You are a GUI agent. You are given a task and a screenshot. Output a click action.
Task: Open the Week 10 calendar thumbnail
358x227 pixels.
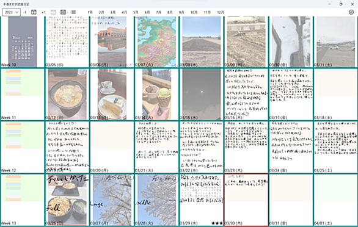point(23,41)
